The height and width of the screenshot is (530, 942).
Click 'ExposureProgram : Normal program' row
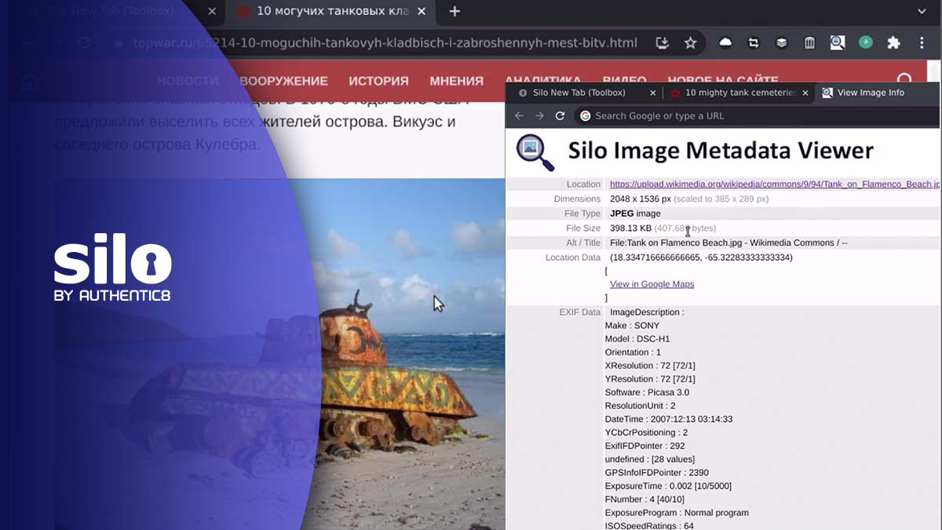(x=677, y=513)
